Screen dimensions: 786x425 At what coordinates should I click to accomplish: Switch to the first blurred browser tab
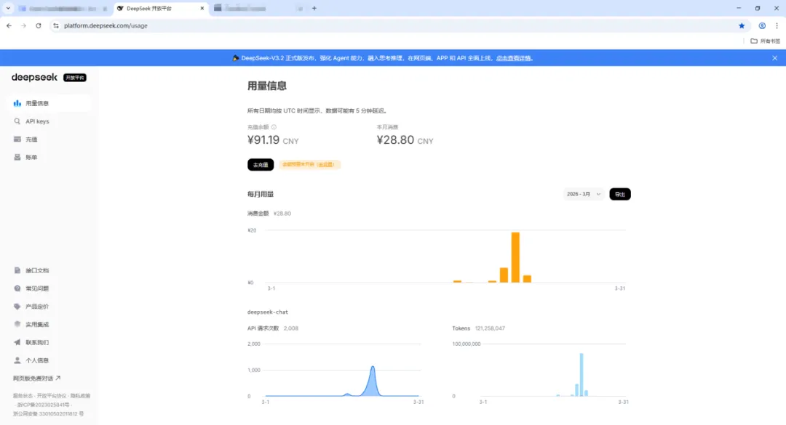point(63,9)
